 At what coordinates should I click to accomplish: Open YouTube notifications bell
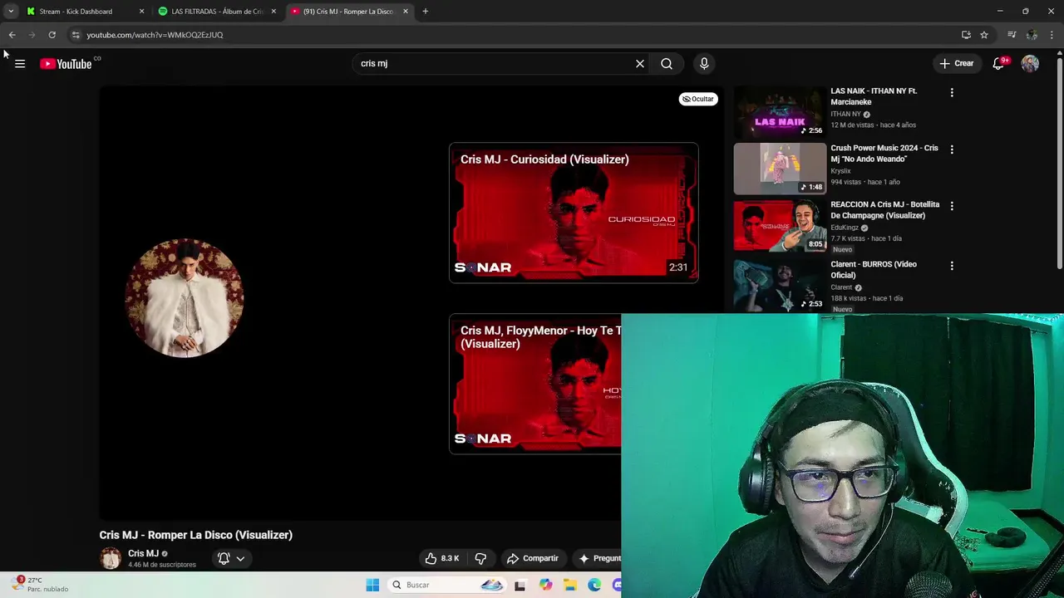[x=998, y=64]
